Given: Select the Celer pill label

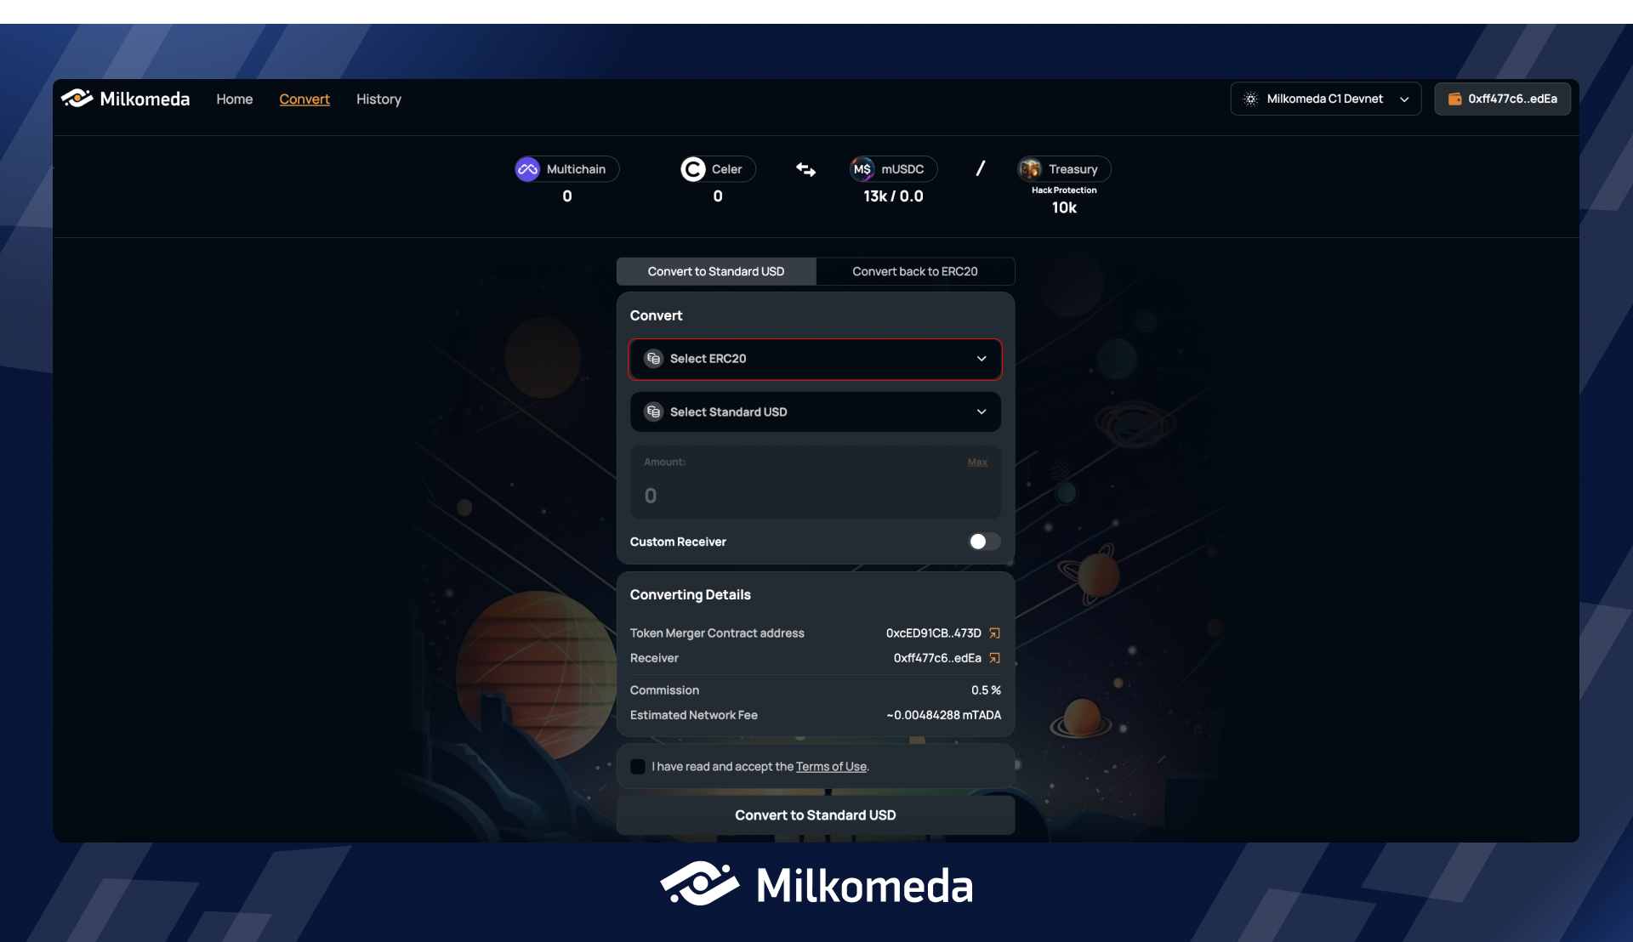Looking at the screenshot, I should point(726,169).
